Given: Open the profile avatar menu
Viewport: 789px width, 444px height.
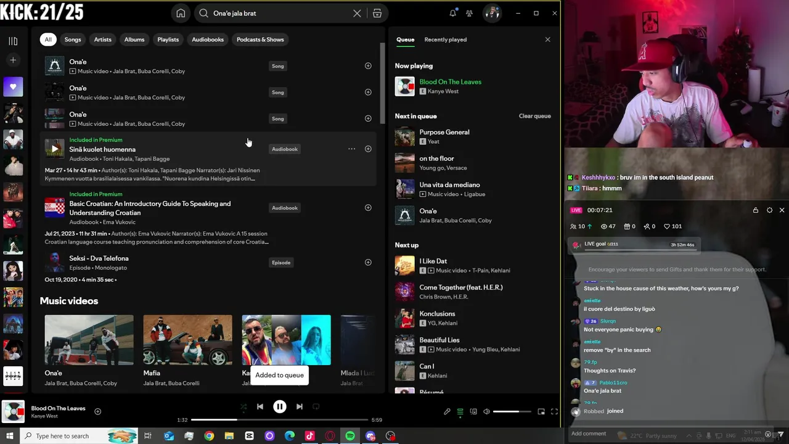Looking at the screenshot, I should tap(492, 13).
